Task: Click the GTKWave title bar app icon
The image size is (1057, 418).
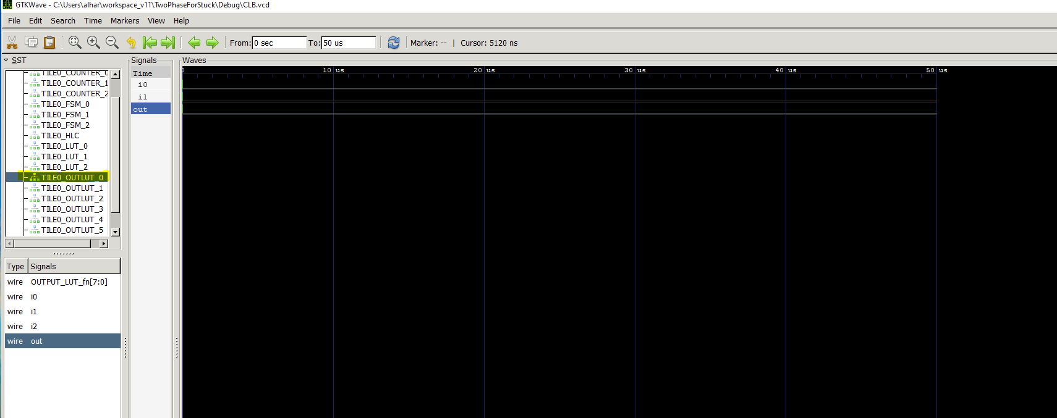Action: point(7,5)
